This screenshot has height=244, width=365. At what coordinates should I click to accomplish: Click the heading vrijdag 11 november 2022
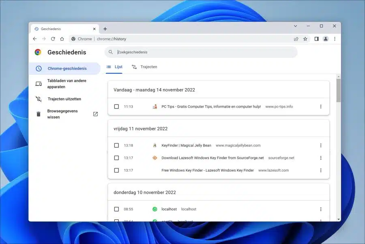pos(140,129)
